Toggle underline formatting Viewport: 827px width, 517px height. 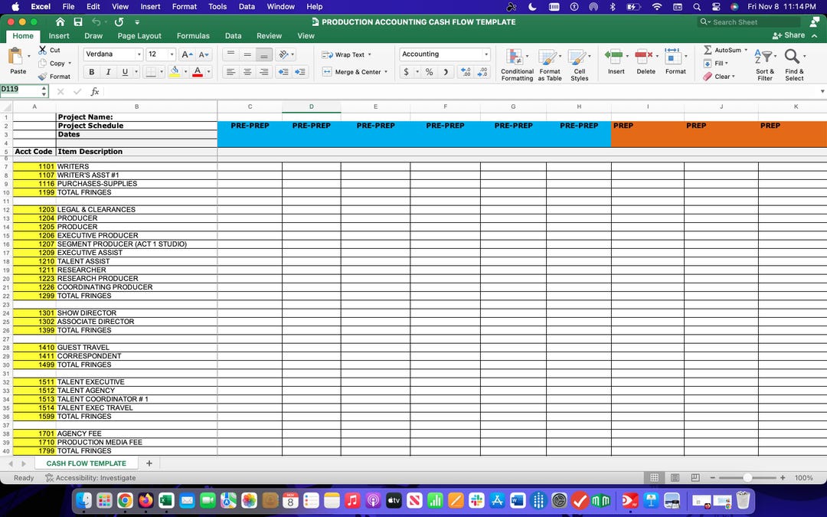coord(124,71)
